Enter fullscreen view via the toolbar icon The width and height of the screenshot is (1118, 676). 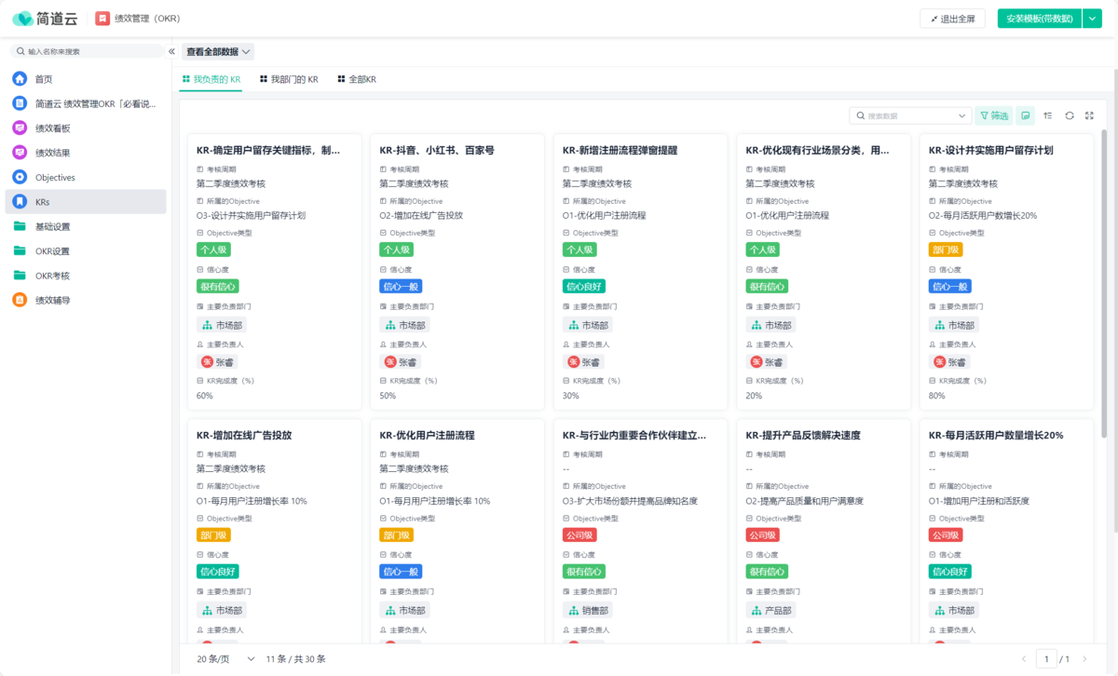pos(1090,115)
